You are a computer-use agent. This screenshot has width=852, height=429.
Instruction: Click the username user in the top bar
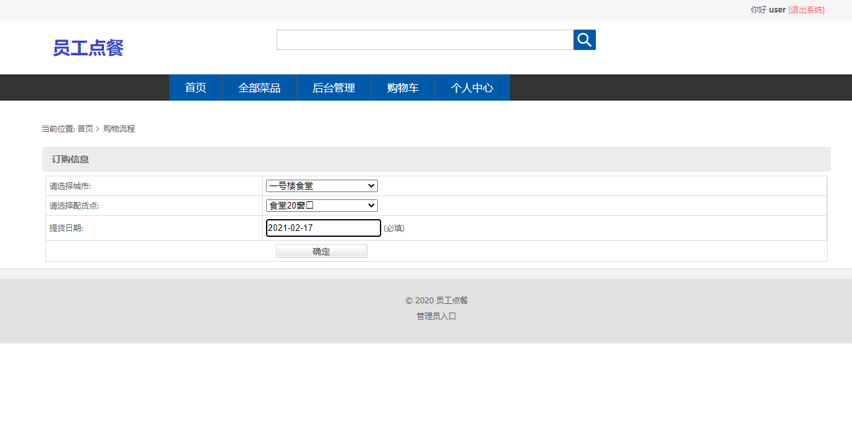click(x=777, y=9)
